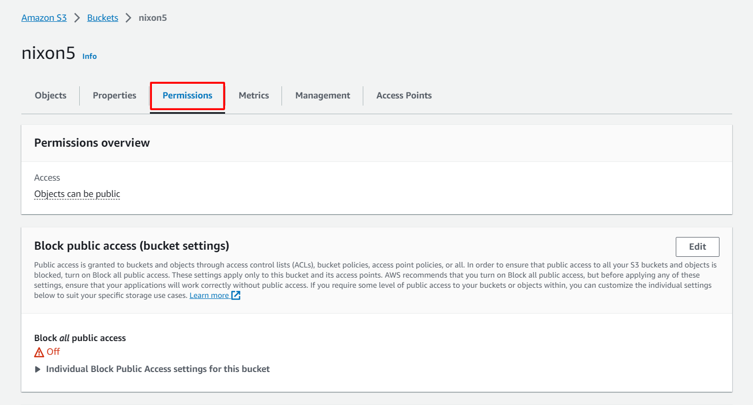Go back to Buckets via breadcrumb

click(103, 18)
